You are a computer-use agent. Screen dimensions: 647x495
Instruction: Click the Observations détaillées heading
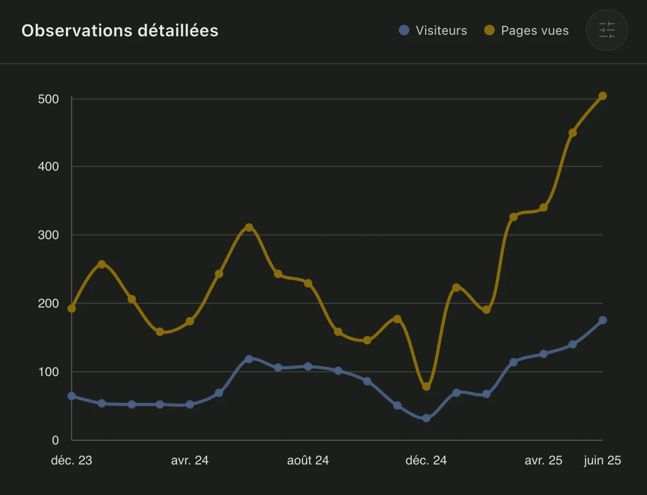click(x=120, y=31)
